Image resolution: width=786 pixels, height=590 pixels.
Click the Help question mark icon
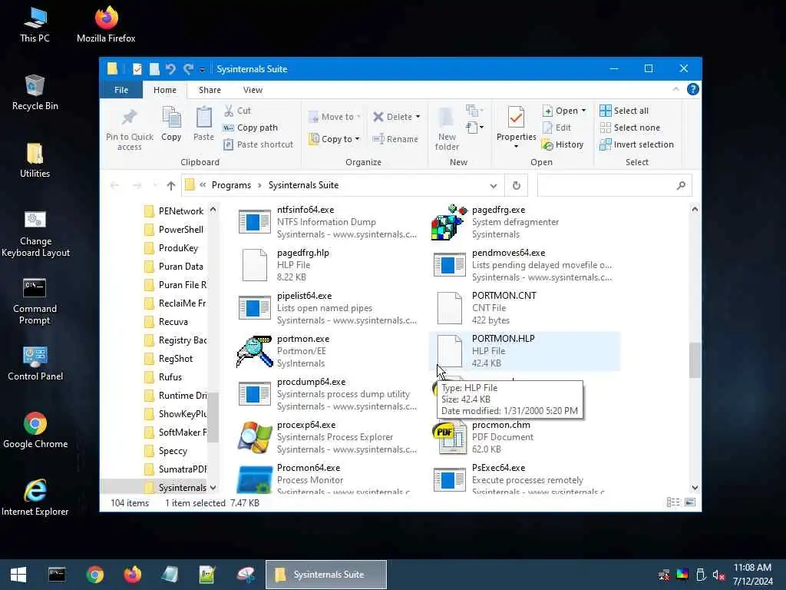point(693,89)
